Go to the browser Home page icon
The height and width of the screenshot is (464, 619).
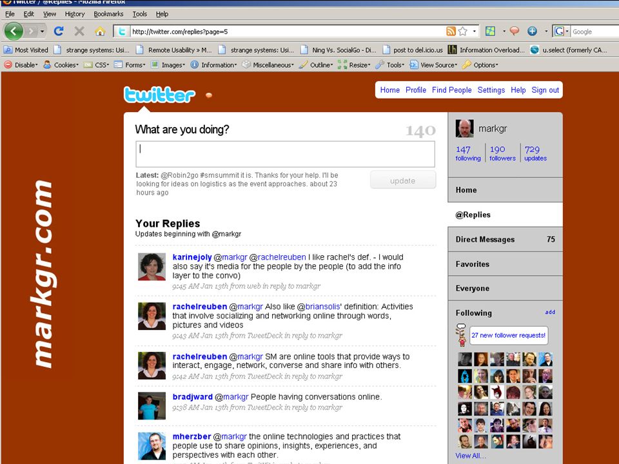pos(100,31)
